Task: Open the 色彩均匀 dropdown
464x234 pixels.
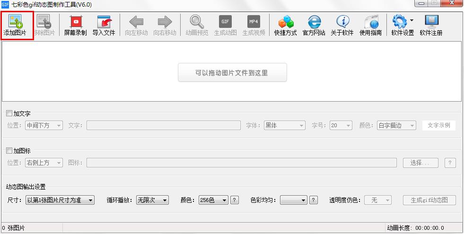Action: click(x=294, y=200)
